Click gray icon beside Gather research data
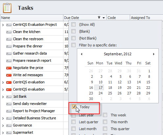The image size is (163, 135). click(x=9, y=54)
